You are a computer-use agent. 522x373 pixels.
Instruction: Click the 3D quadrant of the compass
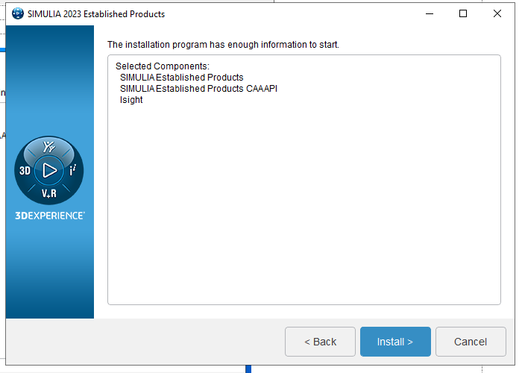(x=25, y=171)
